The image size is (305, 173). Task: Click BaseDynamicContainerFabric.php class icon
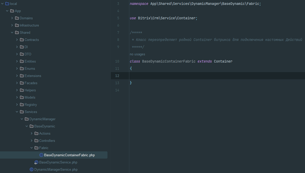point(41,155)
